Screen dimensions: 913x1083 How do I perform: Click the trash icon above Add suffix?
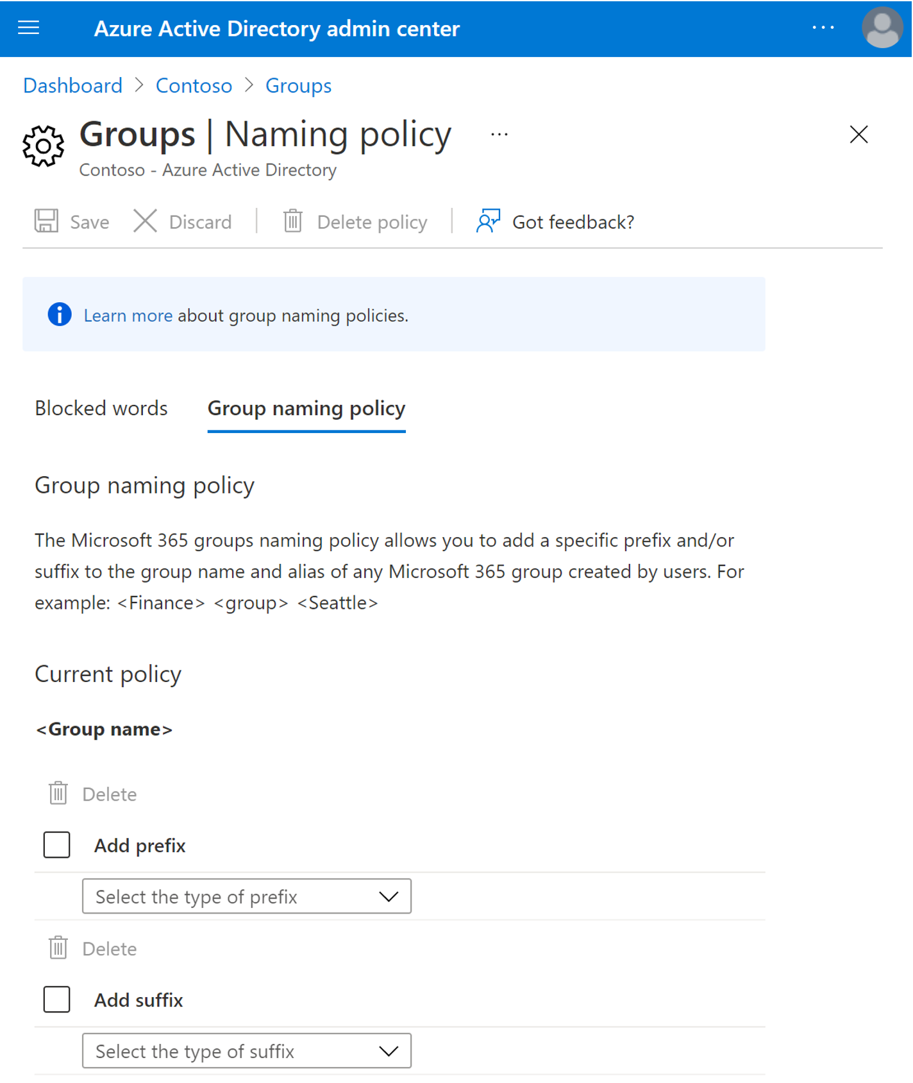pyautogui.click(x=58, y=948)
